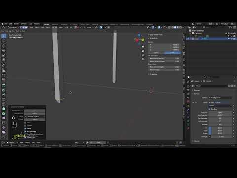
Task: Disable Cube render camera icon in outliner
Action: click(x=235, y=39)
